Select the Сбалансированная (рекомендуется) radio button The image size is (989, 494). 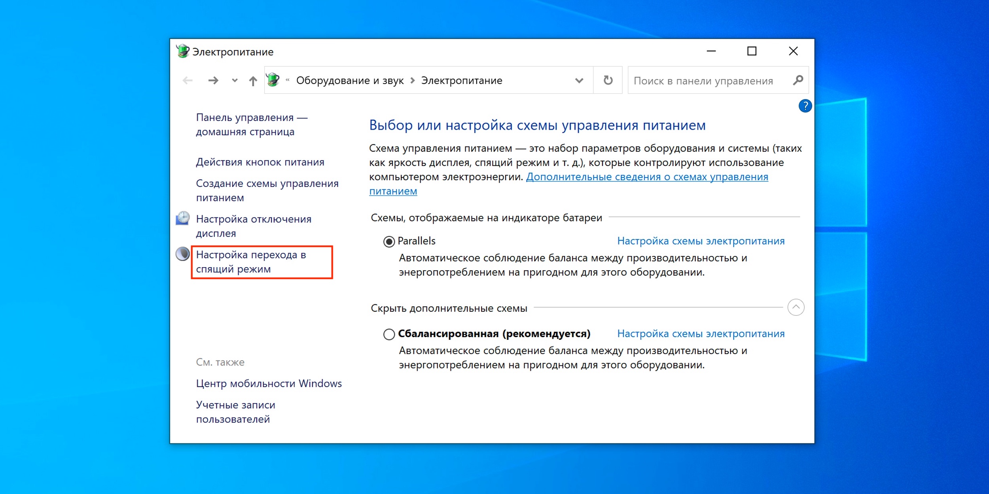tap(389, 334)
